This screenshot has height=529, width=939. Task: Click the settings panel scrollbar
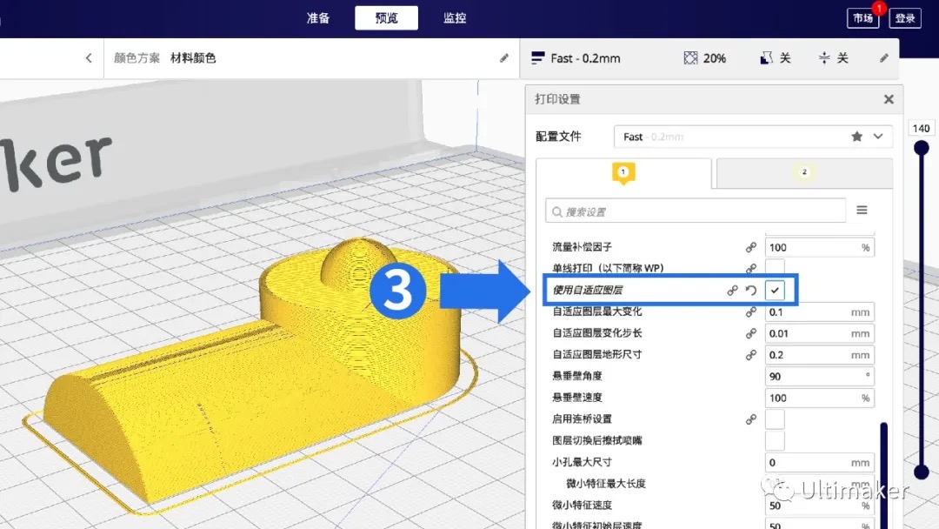point(883,476)
